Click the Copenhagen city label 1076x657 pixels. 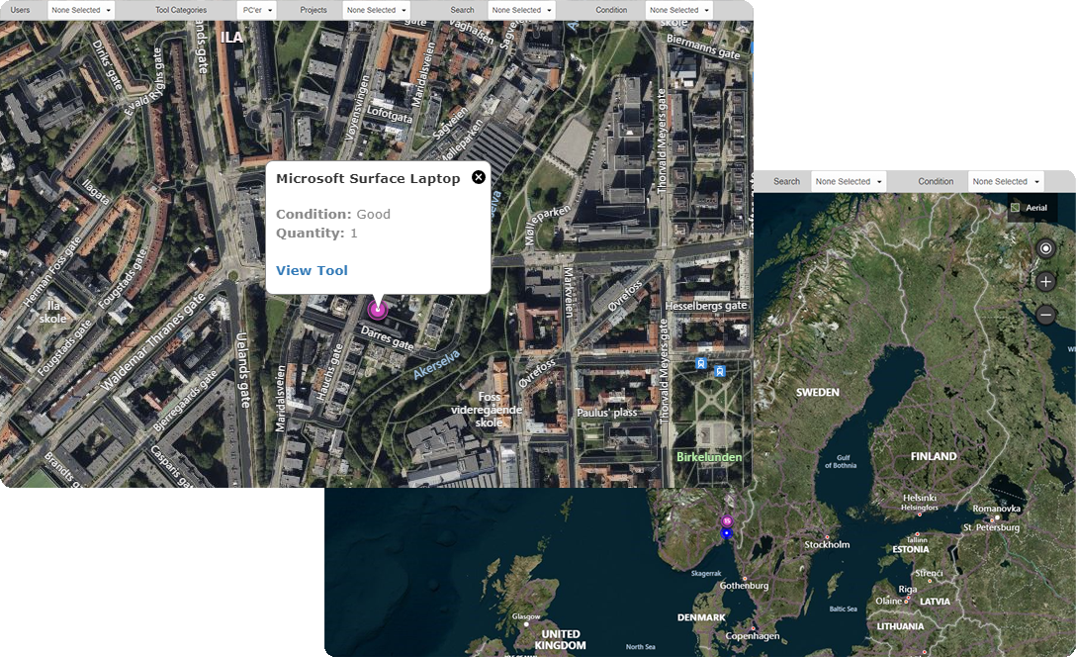tap(752, 635)
